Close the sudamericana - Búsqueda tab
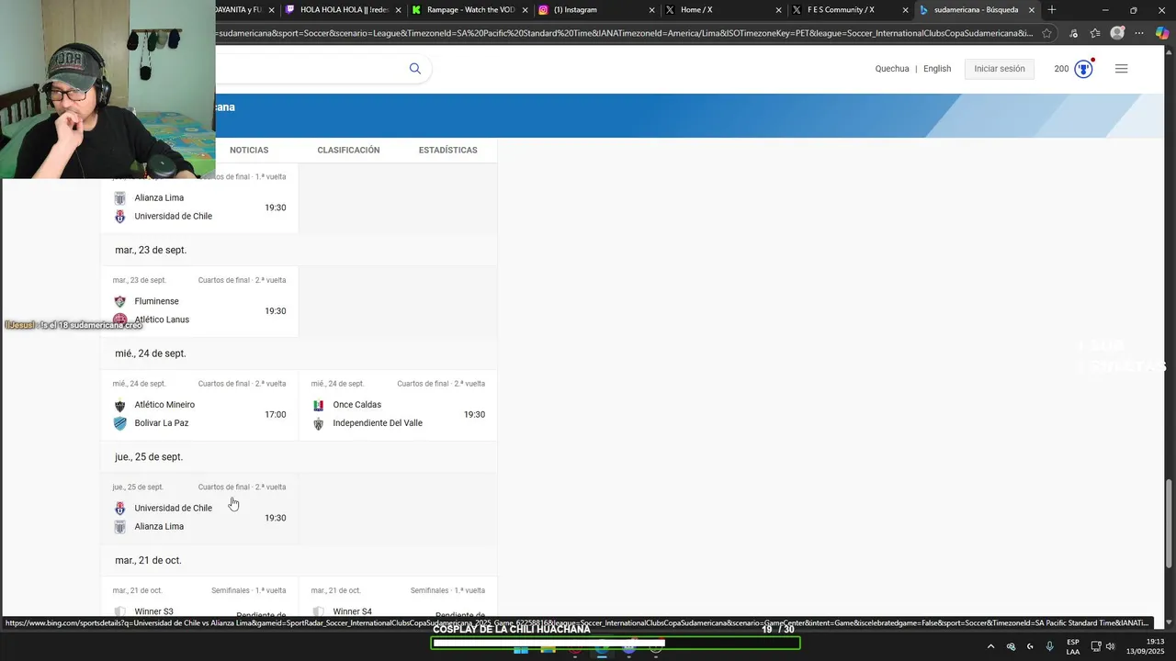1176x661 pixels. 1032,10
